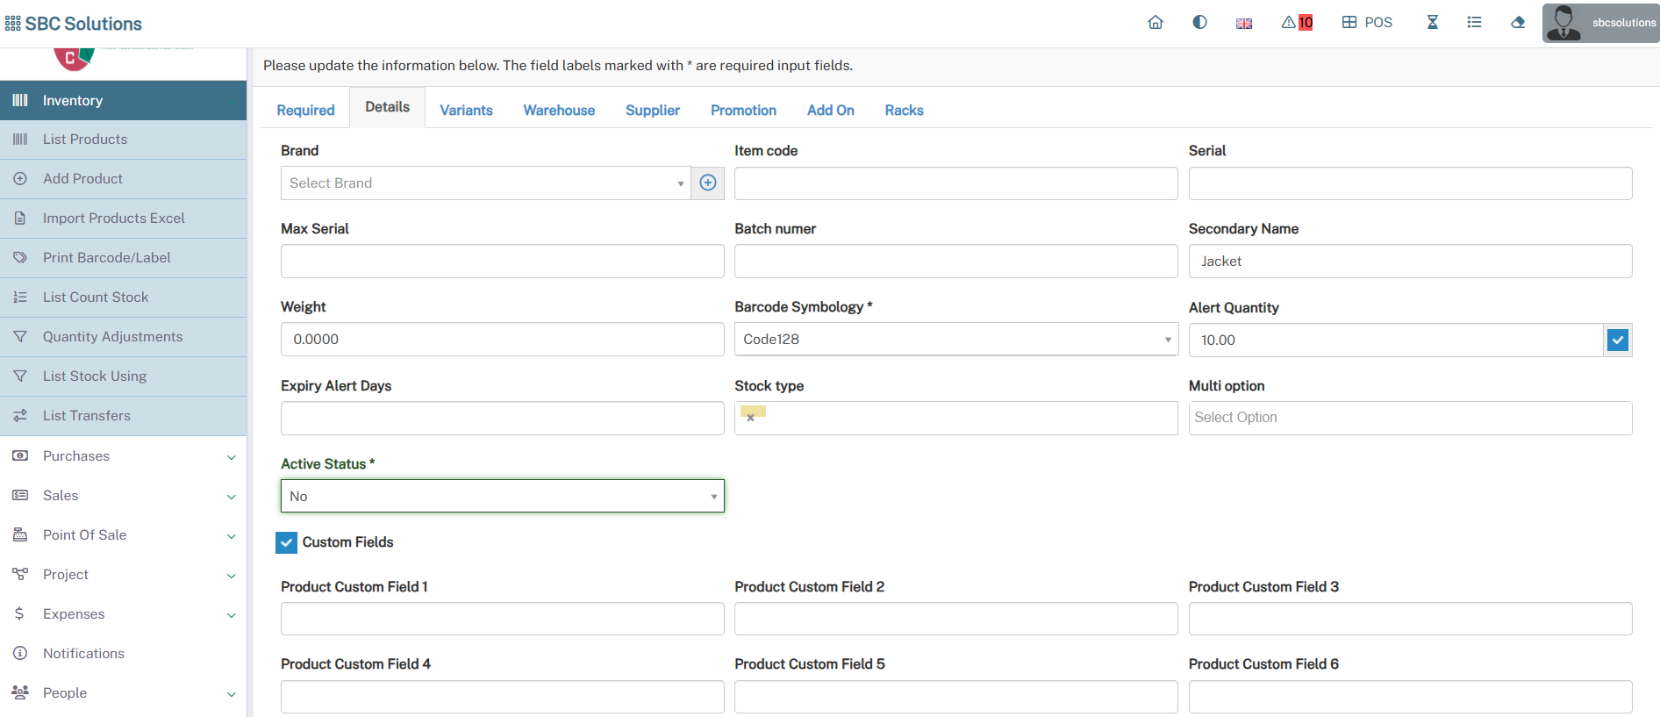The image size is (1660, 717).
Task: Open the Barcode Symbology dropdown
Action: pos(955,340)
